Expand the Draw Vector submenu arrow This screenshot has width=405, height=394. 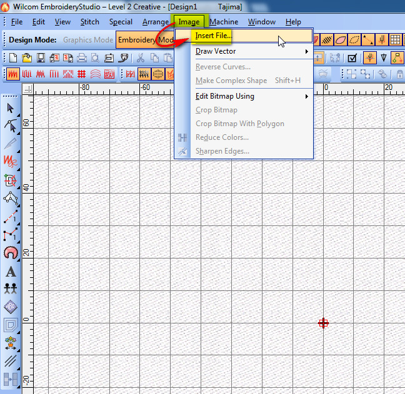pyautogui.click(x=307, y=51)
